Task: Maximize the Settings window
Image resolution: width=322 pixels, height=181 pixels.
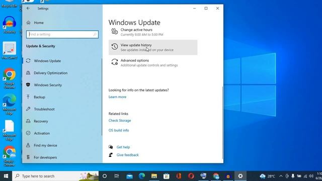Action: pyautogui.click(x=206, y=9)
